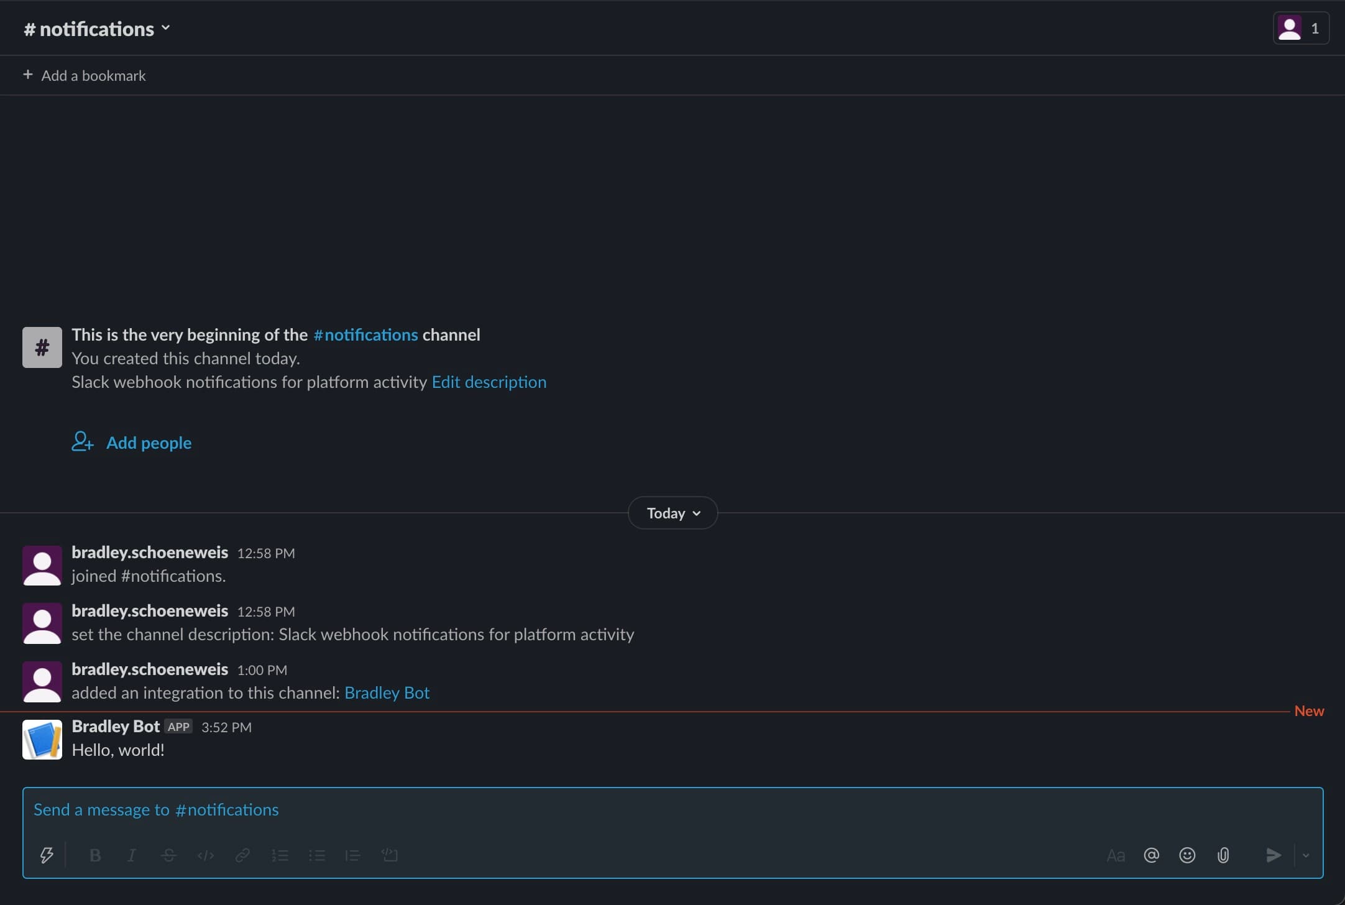Open the shortcuts lightning bolt menu
Screen dimensions: 1345x905
pyautogui.click(x=47, y=855)
